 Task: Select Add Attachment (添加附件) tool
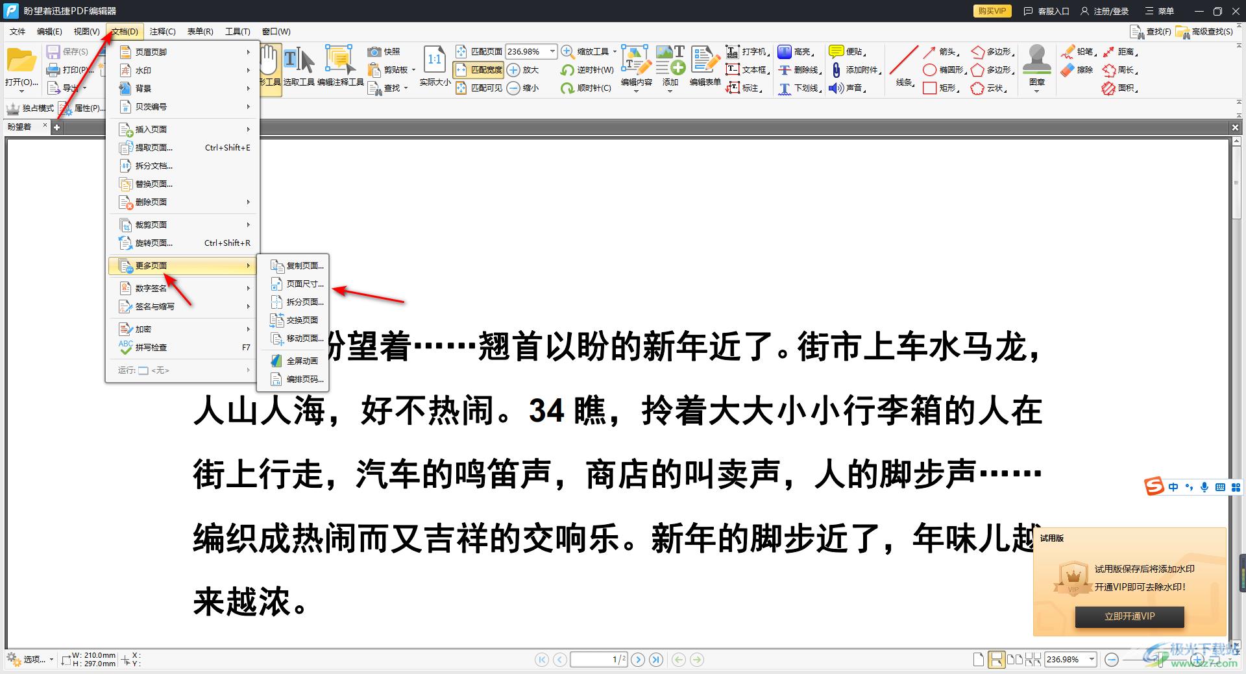tap(855, 69)
